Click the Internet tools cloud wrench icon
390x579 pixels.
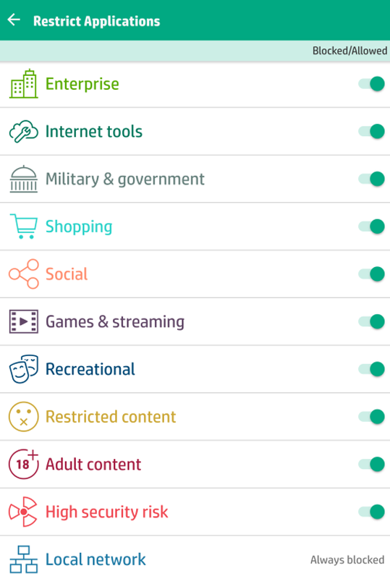tap(24, 132)
